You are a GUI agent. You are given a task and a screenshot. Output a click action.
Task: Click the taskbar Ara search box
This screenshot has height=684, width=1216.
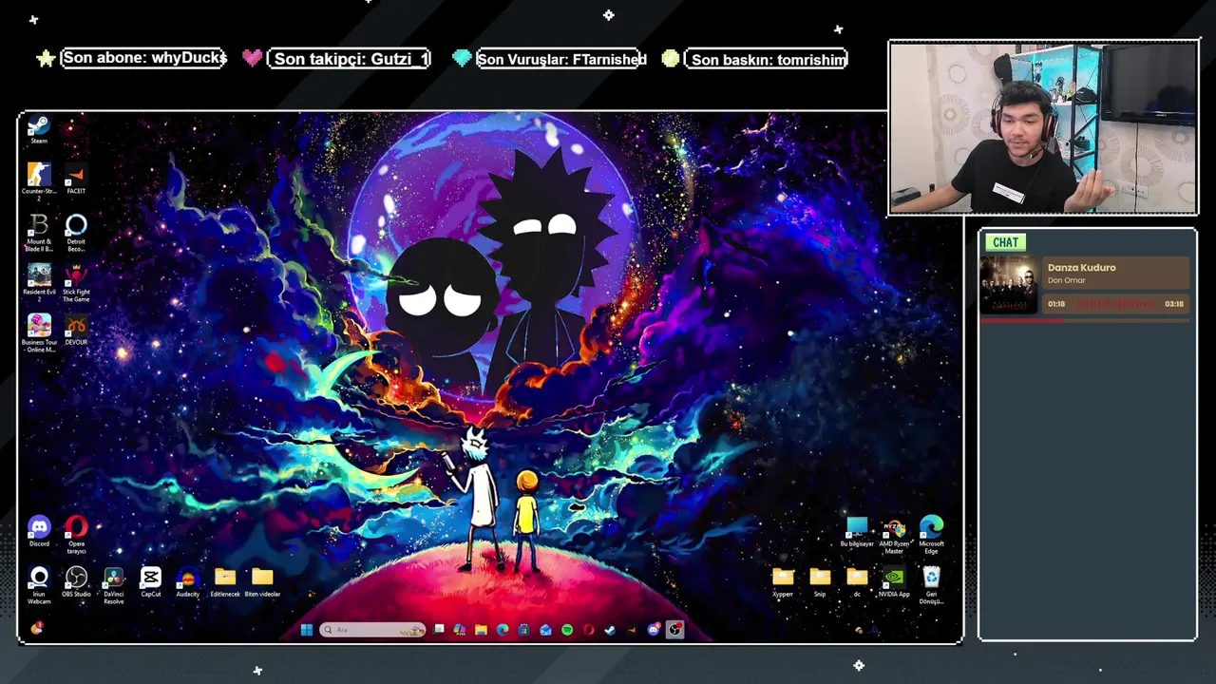(x=372, y=630)
